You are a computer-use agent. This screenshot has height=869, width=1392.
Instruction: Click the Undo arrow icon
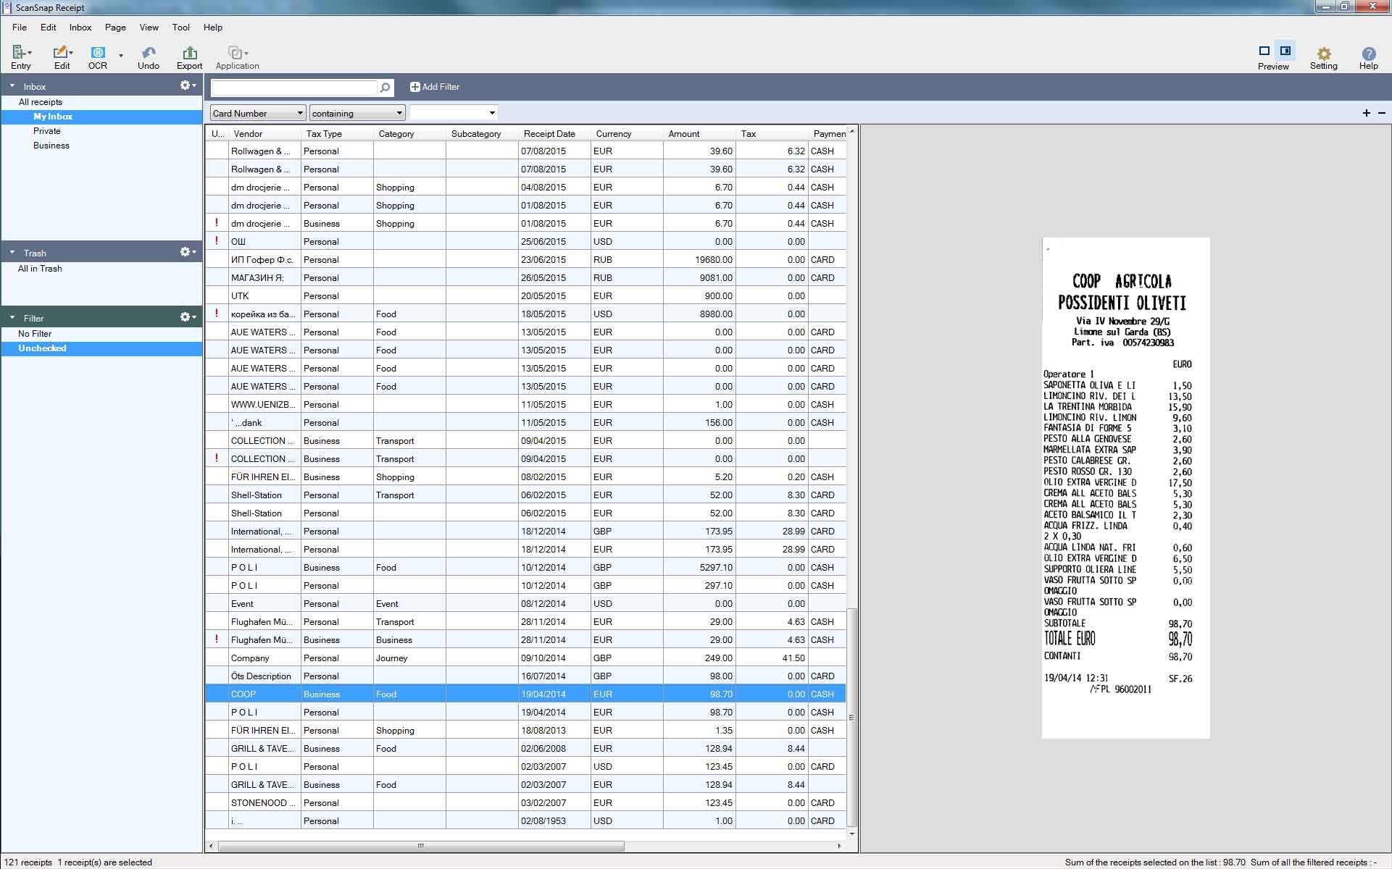click(x=149, y=53)
